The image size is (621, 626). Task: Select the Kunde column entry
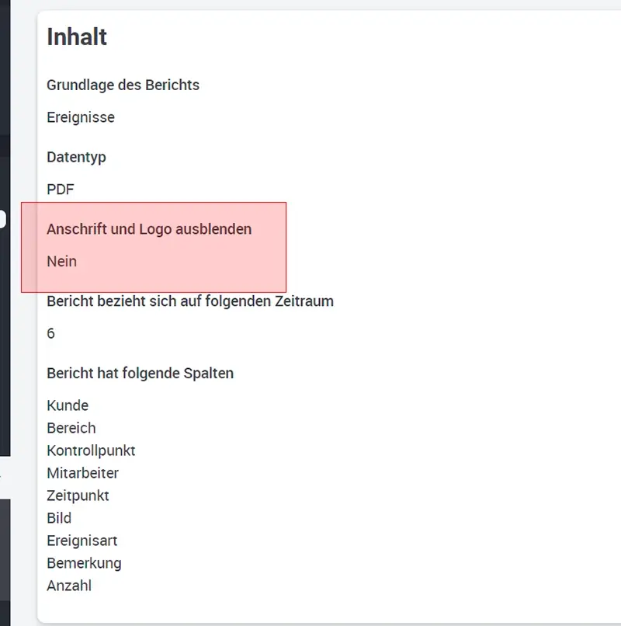[68, 405]
